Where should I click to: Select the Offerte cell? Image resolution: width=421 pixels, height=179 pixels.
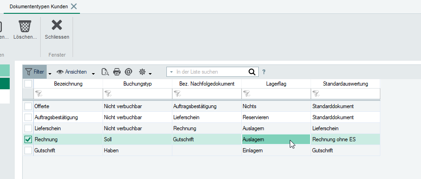(68, 106)
